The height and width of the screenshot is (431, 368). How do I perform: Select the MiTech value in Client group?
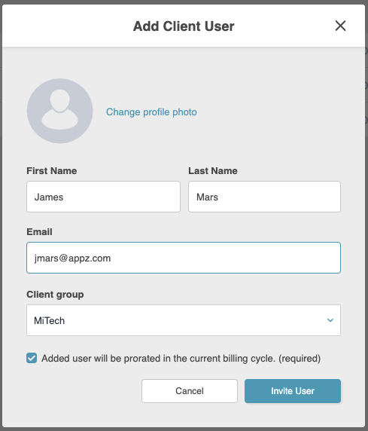point(49,320)
